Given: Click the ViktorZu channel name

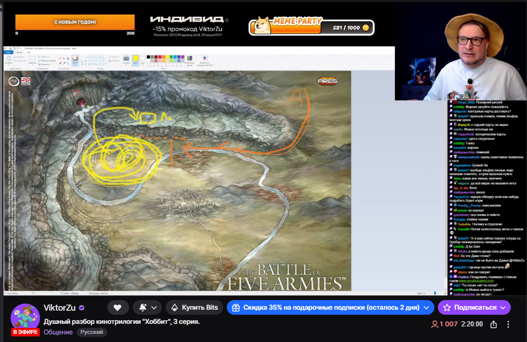Looking at the screenshot, I should coord(60,308).
